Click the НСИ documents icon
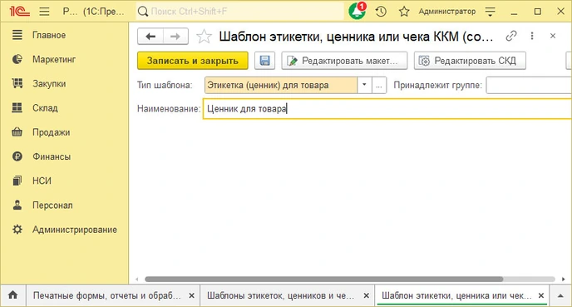 click(x=17, y=181)
